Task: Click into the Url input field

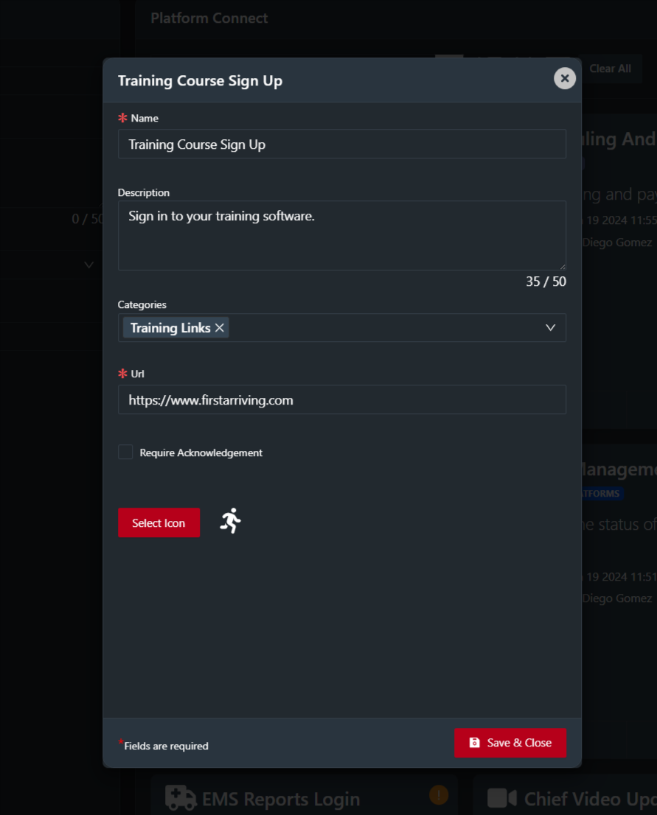Action: 341,399
